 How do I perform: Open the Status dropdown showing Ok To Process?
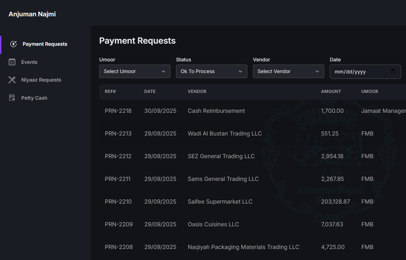click(x=212, y=71)
